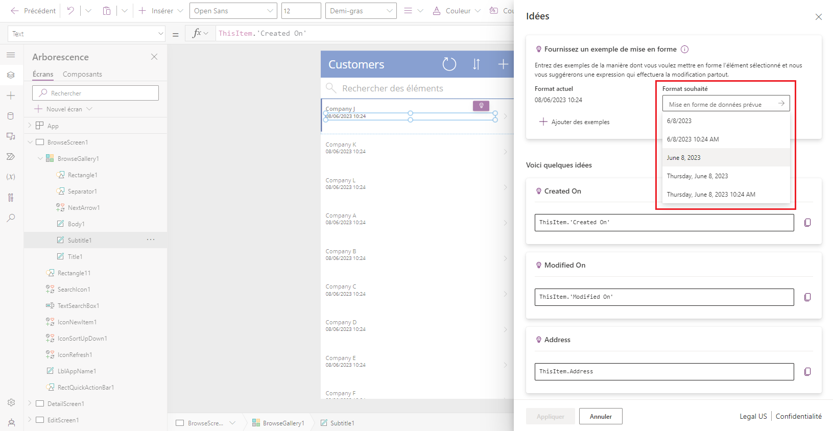833x431 pixels.
Task: Click the text alignment icon
Action: pos(408,11)
